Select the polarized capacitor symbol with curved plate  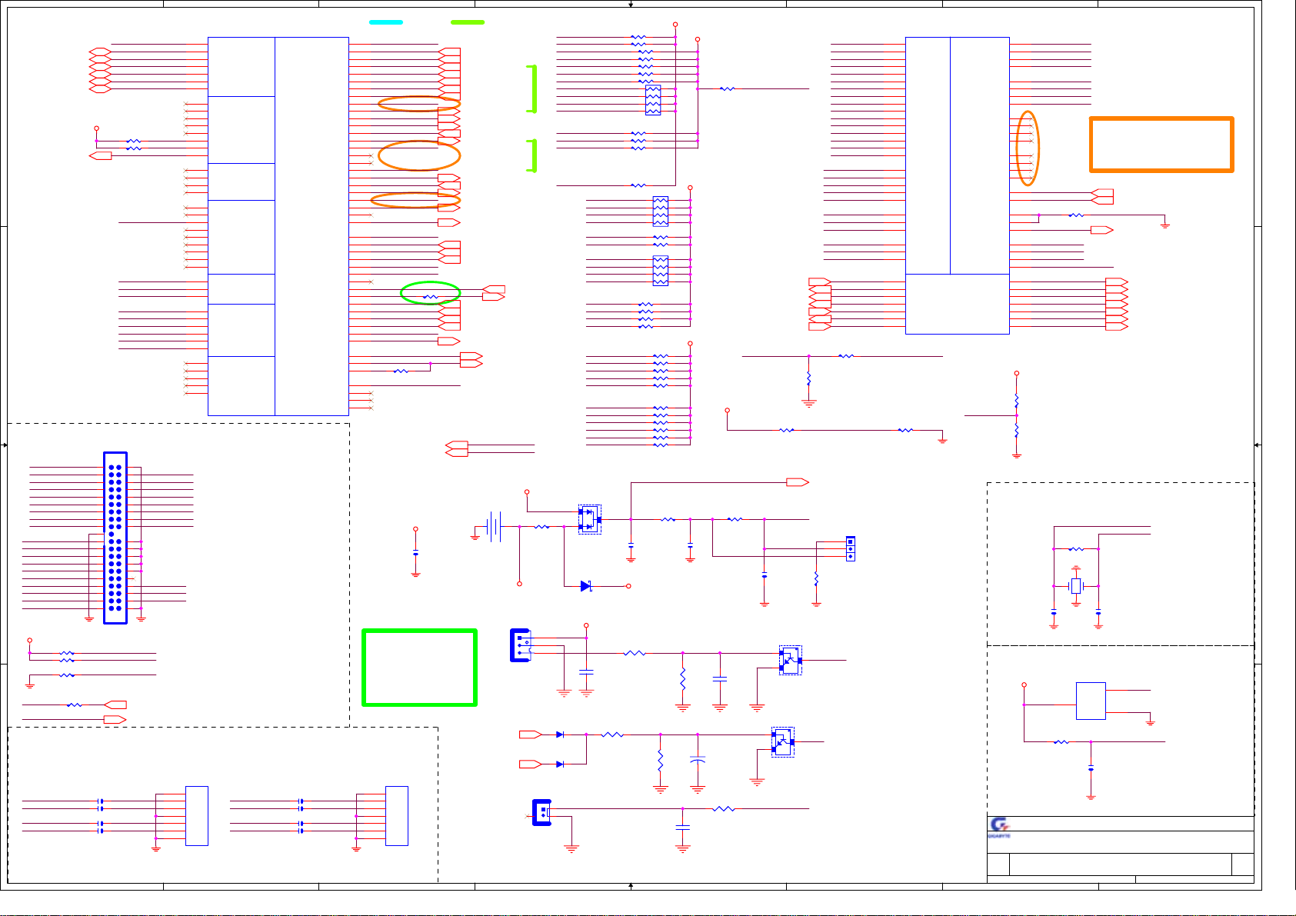tap(698, 760)
